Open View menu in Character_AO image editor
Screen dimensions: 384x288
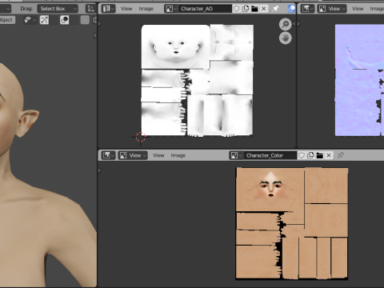[x=126, y=9]
